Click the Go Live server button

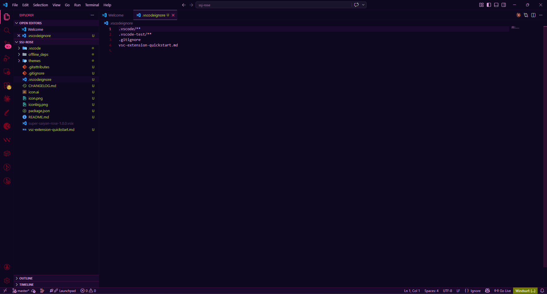coord(503,291)
